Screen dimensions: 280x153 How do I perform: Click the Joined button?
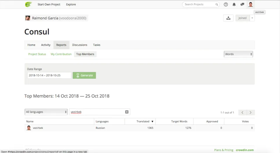pyautogui.click(x=242, y=18)
